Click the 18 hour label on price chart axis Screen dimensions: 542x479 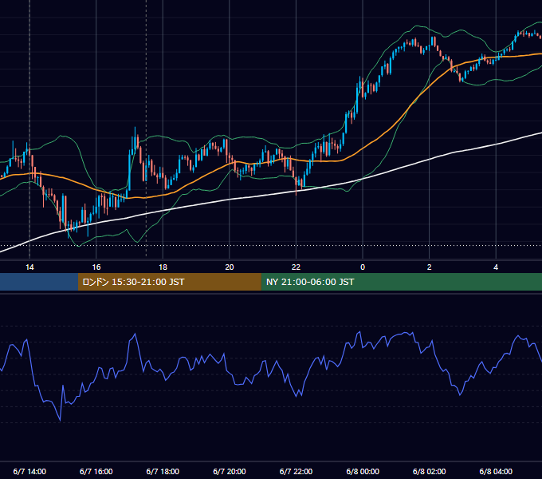pos(163,267)
